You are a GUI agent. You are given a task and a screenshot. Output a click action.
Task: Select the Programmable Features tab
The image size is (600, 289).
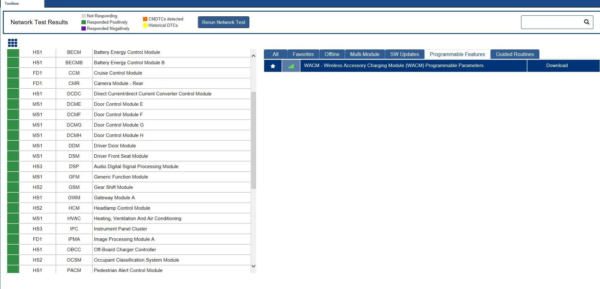[457, 54]
